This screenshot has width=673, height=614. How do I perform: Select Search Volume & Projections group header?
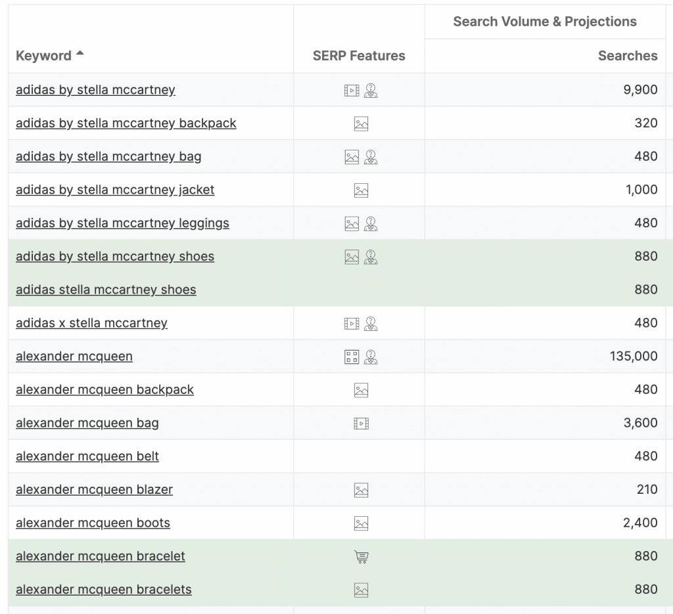(x=545, y=22)
